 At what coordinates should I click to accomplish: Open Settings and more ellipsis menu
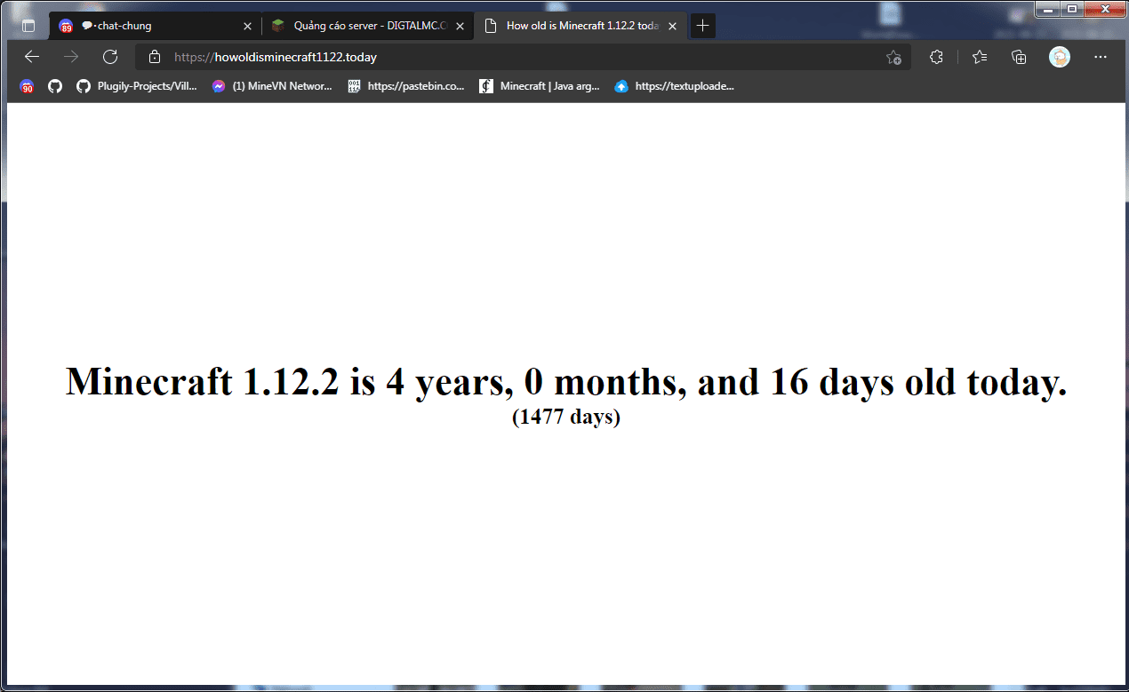1101,57
